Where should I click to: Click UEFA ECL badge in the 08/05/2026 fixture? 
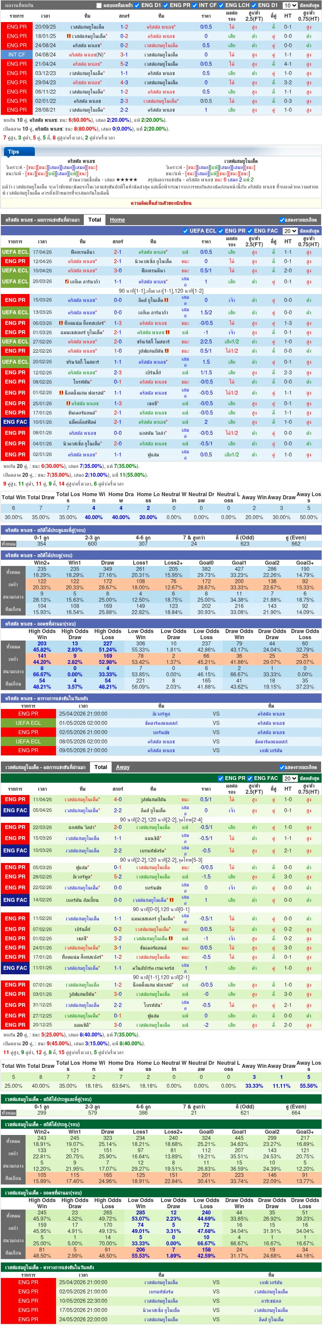tap(28, 742)
